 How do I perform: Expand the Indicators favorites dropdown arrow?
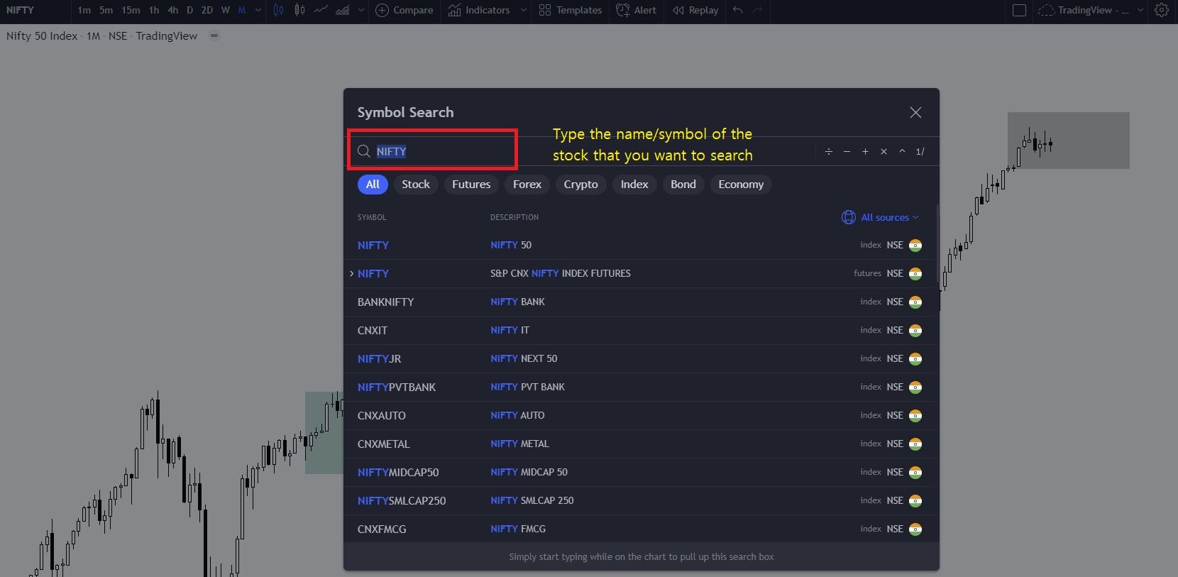[x=524, y=10]
